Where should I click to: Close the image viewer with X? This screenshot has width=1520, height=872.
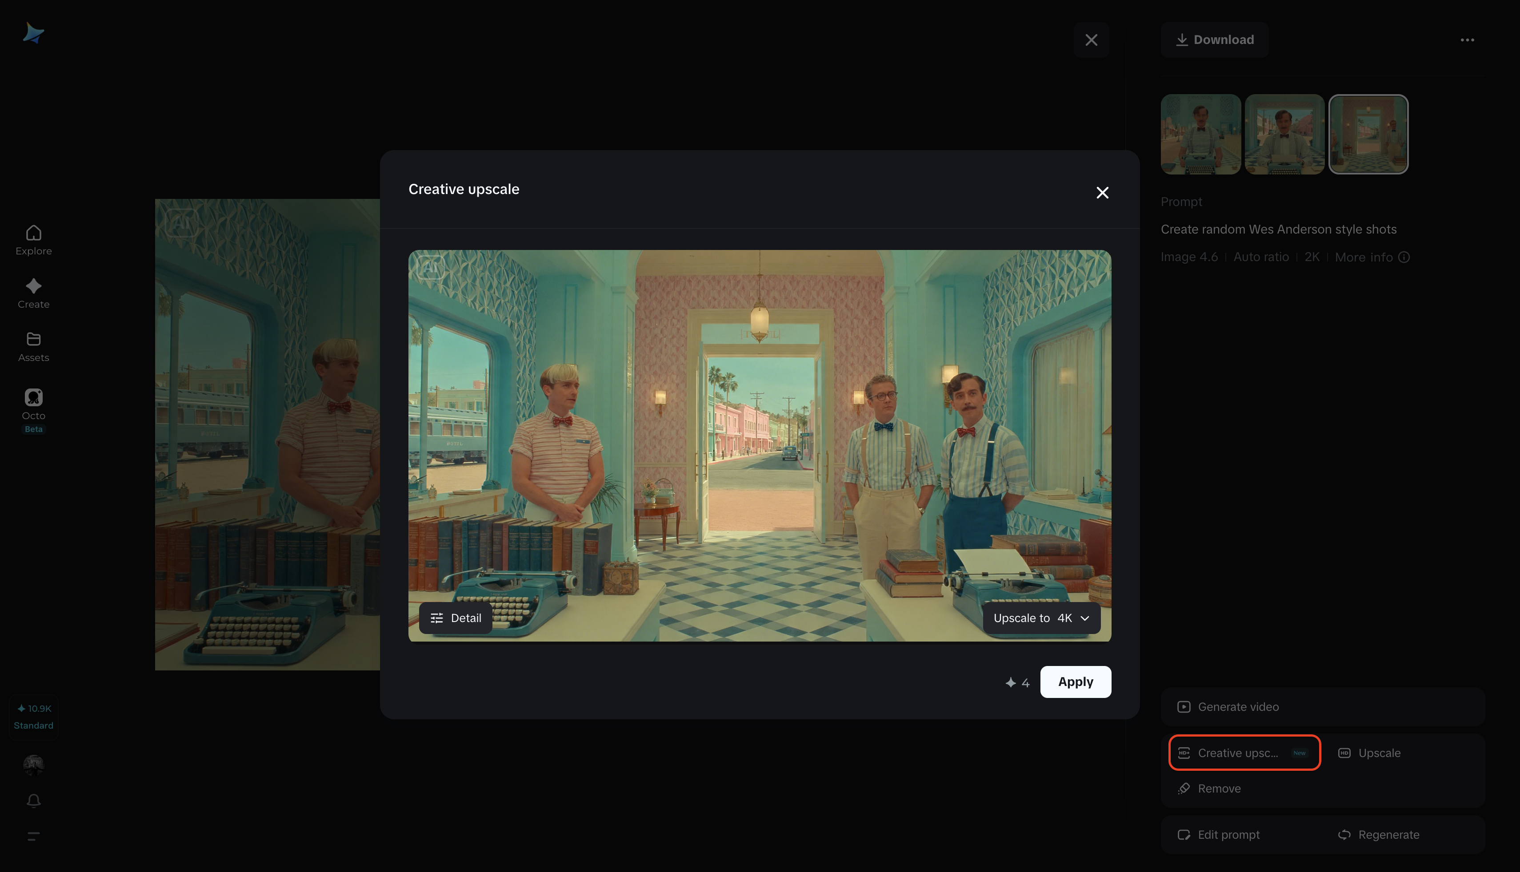(x=1092, y=40)
